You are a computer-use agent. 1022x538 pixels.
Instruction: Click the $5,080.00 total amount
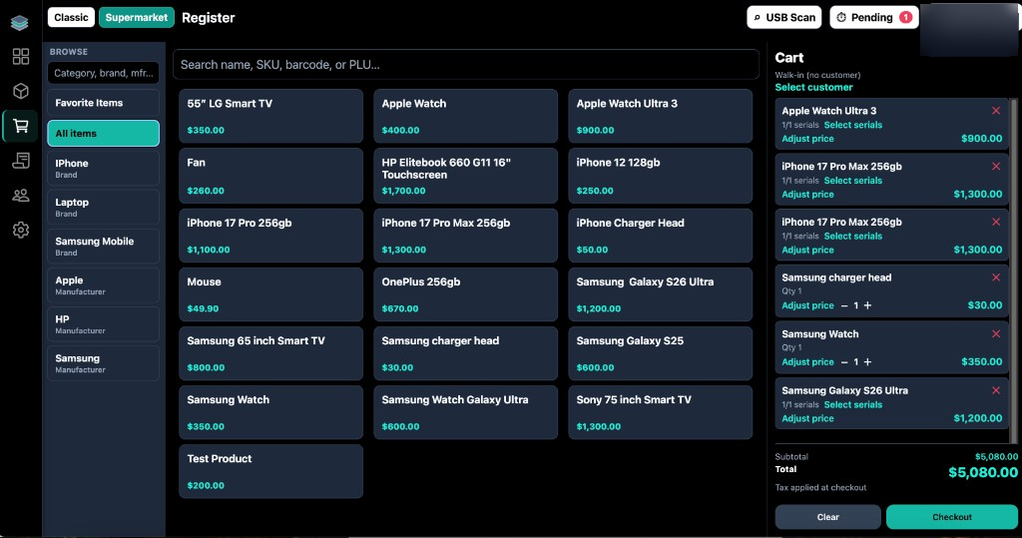pos(983,472)
